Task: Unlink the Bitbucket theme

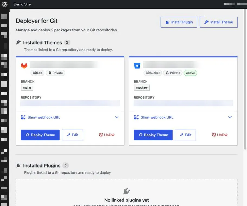Action: pyautogui.click(x=220, y=135)
